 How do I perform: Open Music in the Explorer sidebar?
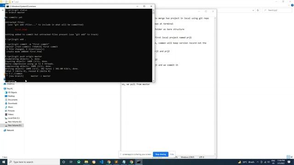click(x=11, y=107)
